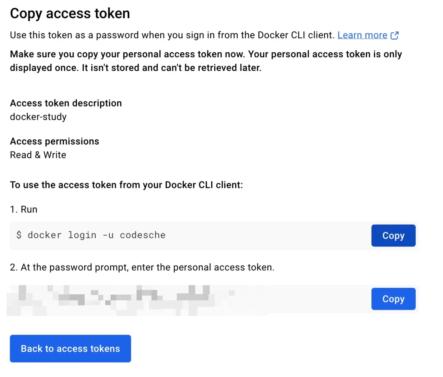Follow the Learn more link

coord(362,35)
